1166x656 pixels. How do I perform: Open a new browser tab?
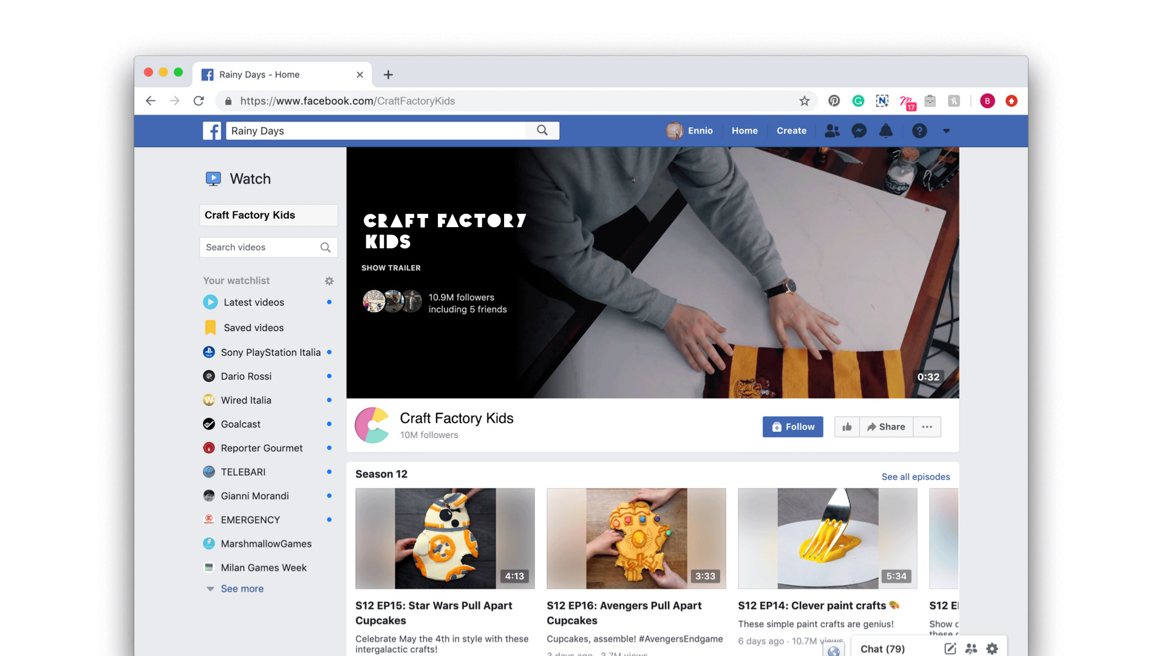coord(389,75)
